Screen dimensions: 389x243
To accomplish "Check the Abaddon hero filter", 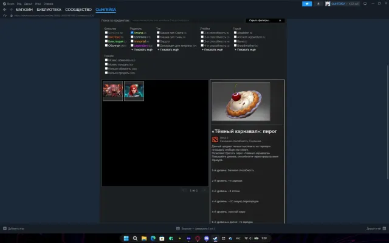I will click(235, 32).
